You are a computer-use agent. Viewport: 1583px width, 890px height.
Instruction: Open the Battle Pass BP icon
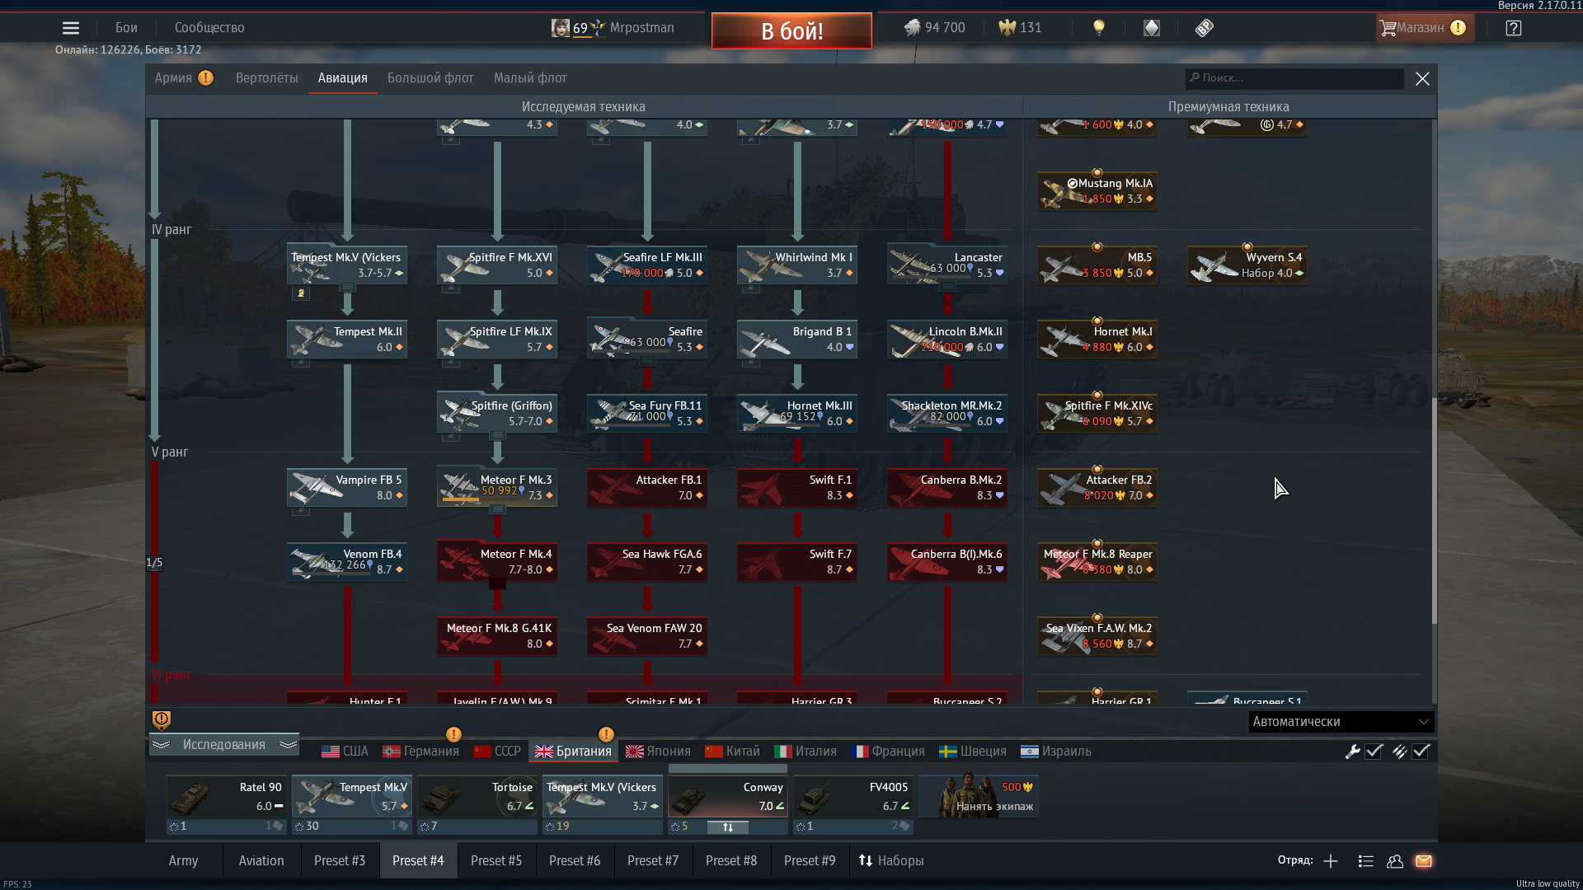point(1204,28)
